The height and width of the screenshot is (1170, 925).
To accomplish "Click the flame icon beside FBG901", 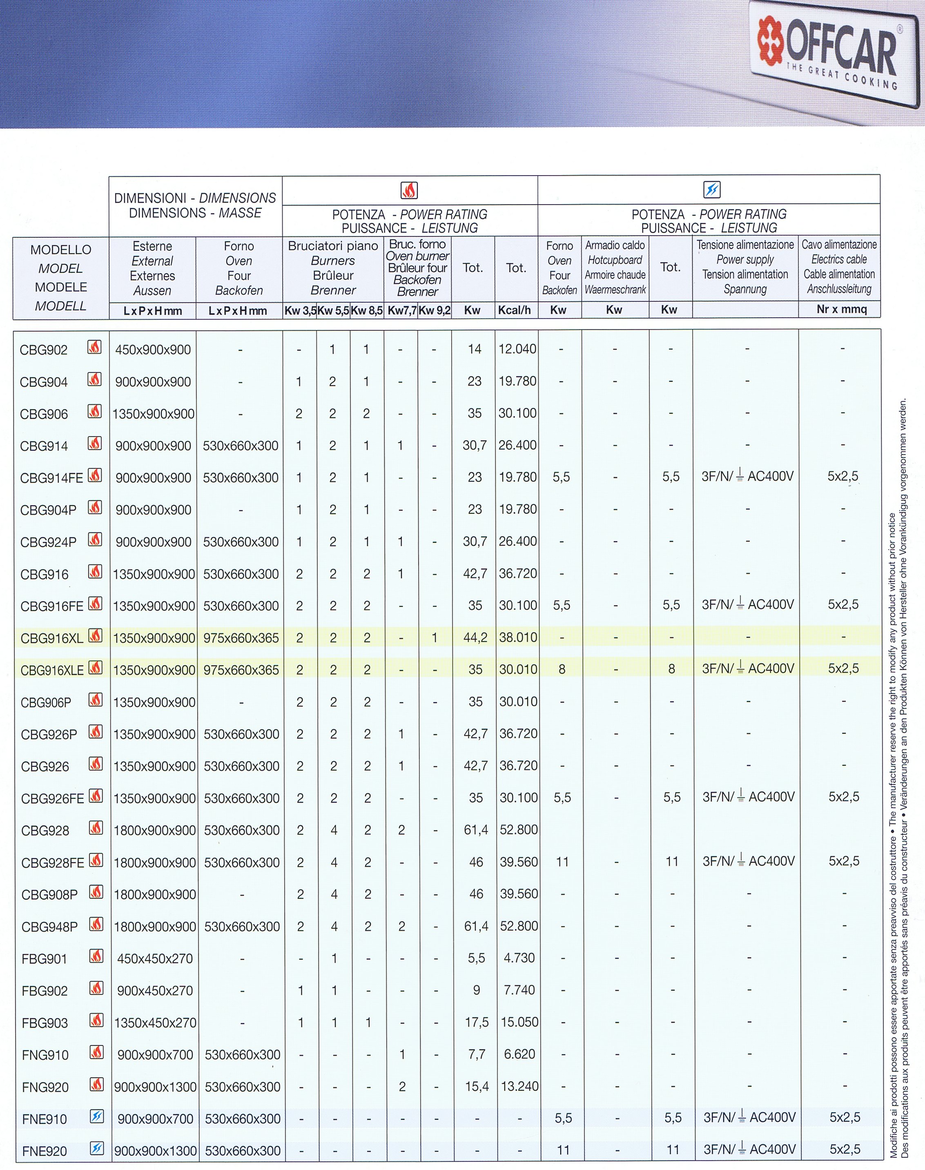I will coord(96,956).
